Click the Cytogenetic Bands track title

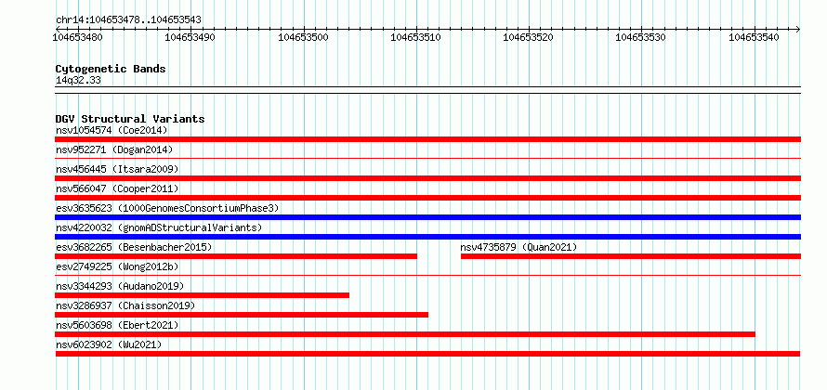tap(111, 69)
